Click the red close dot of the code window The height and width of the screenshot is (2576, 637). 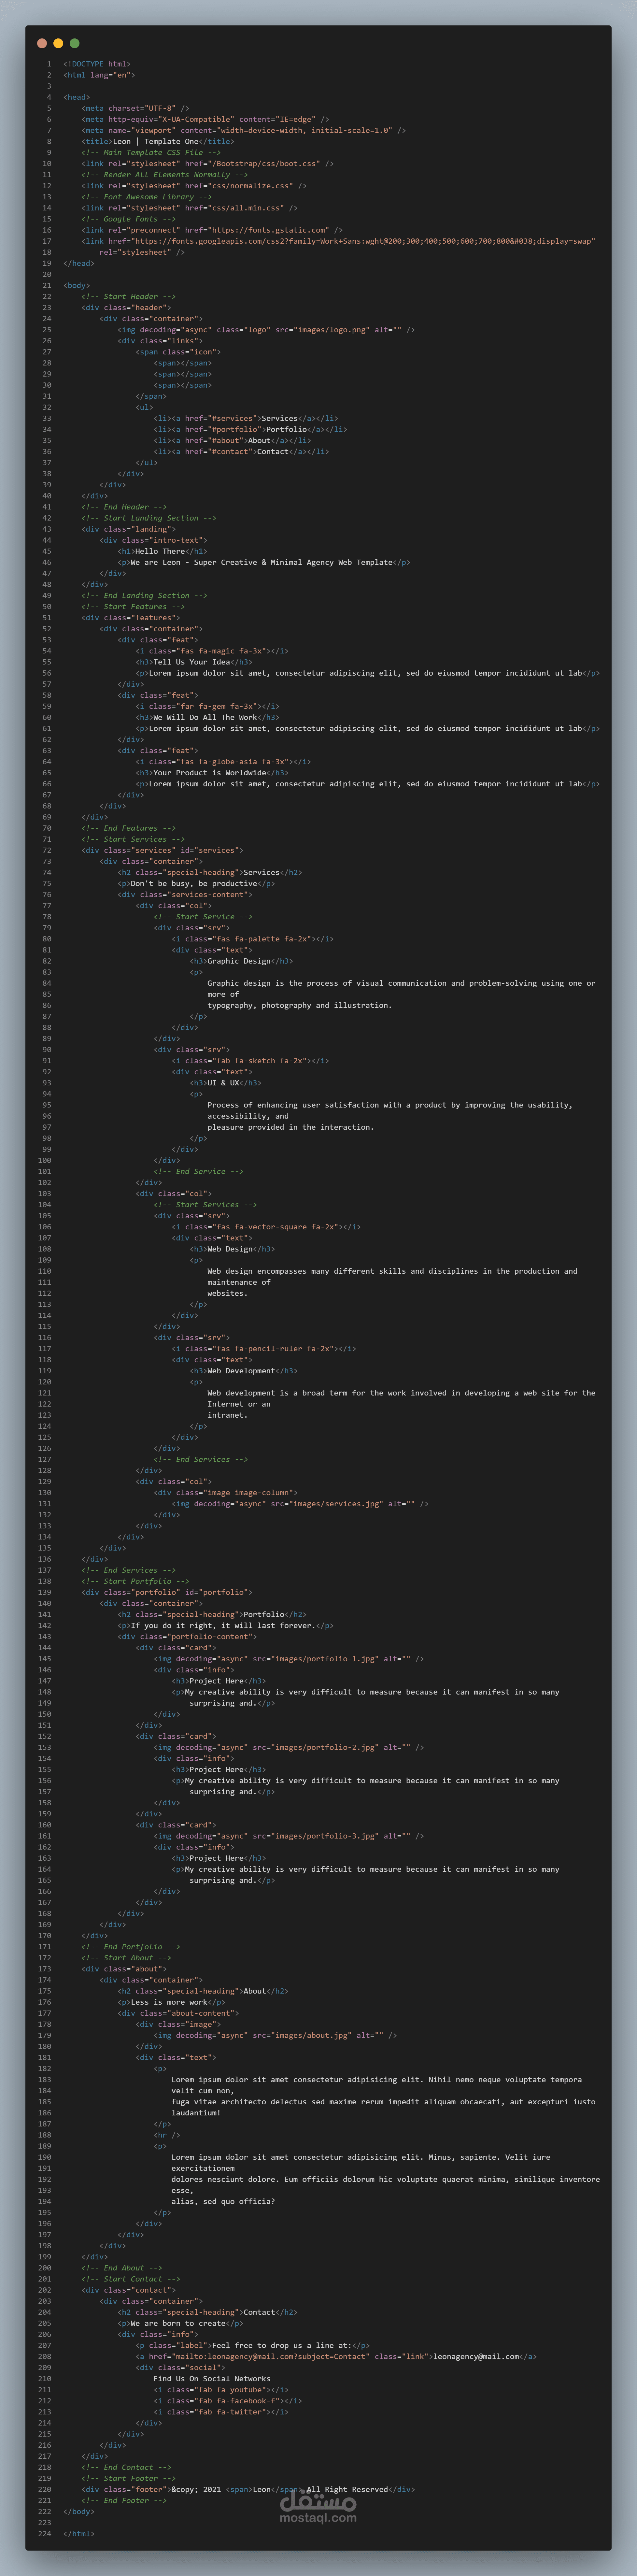coord(42,43)
